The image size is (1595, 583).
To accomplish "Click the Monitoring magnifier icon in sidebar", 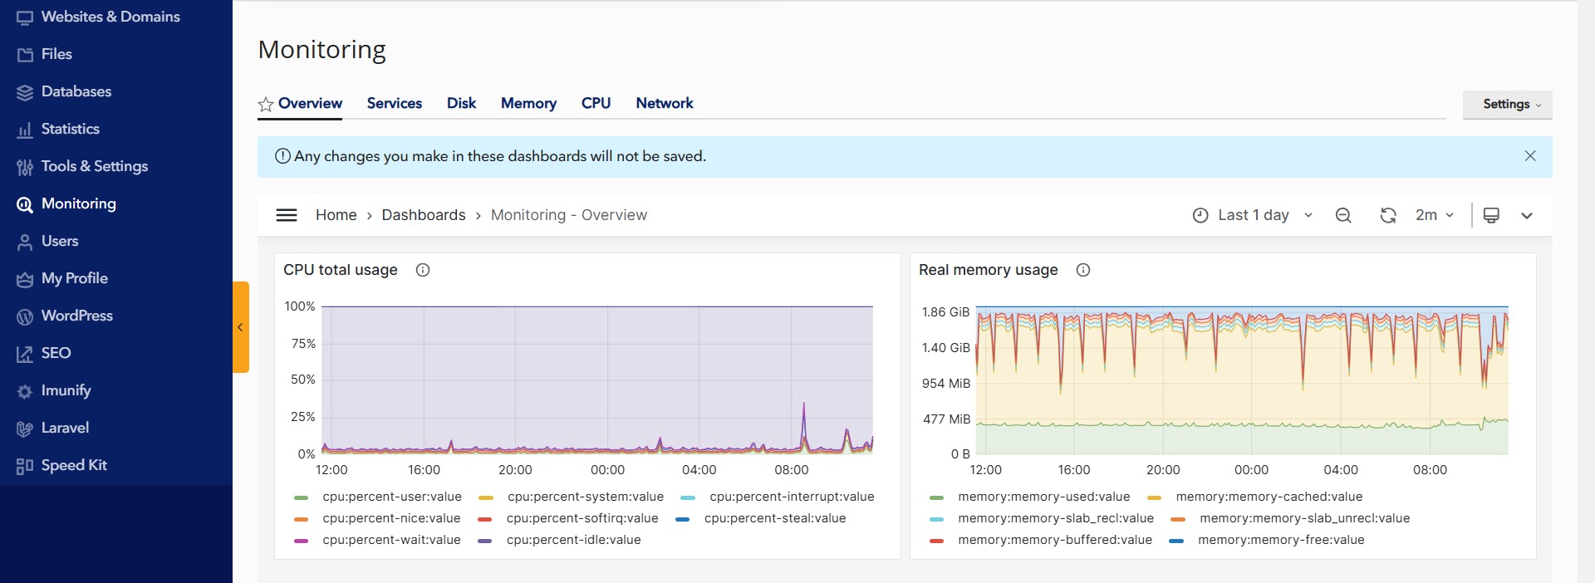I will pyautogui.click(x=25, y=204).
